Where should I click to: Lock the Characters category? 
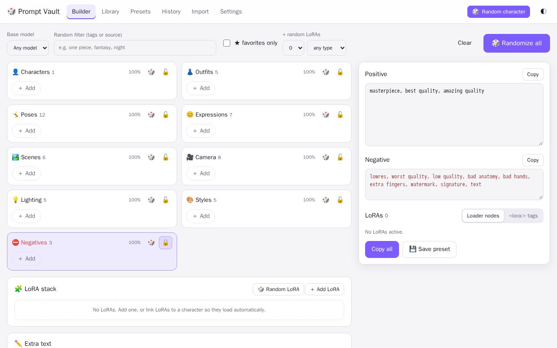tap(166, 72)
